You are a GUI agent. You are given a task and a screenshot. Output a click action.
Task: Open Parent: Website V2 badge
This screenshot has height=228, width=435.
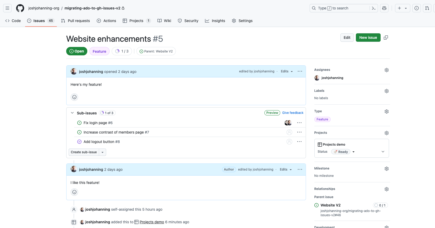(x=156, y=51)
